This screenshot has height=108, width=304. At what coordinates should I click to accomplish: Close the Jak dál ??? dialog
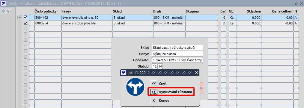[197, 73]
